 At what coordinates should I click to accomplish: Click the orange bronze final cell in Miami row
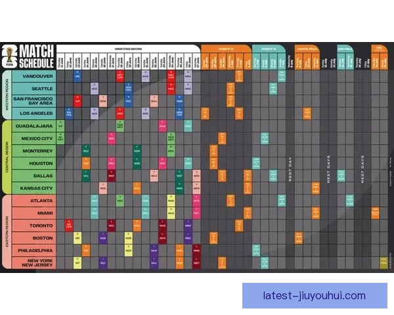pyautogui.click(x=375, y=213)
